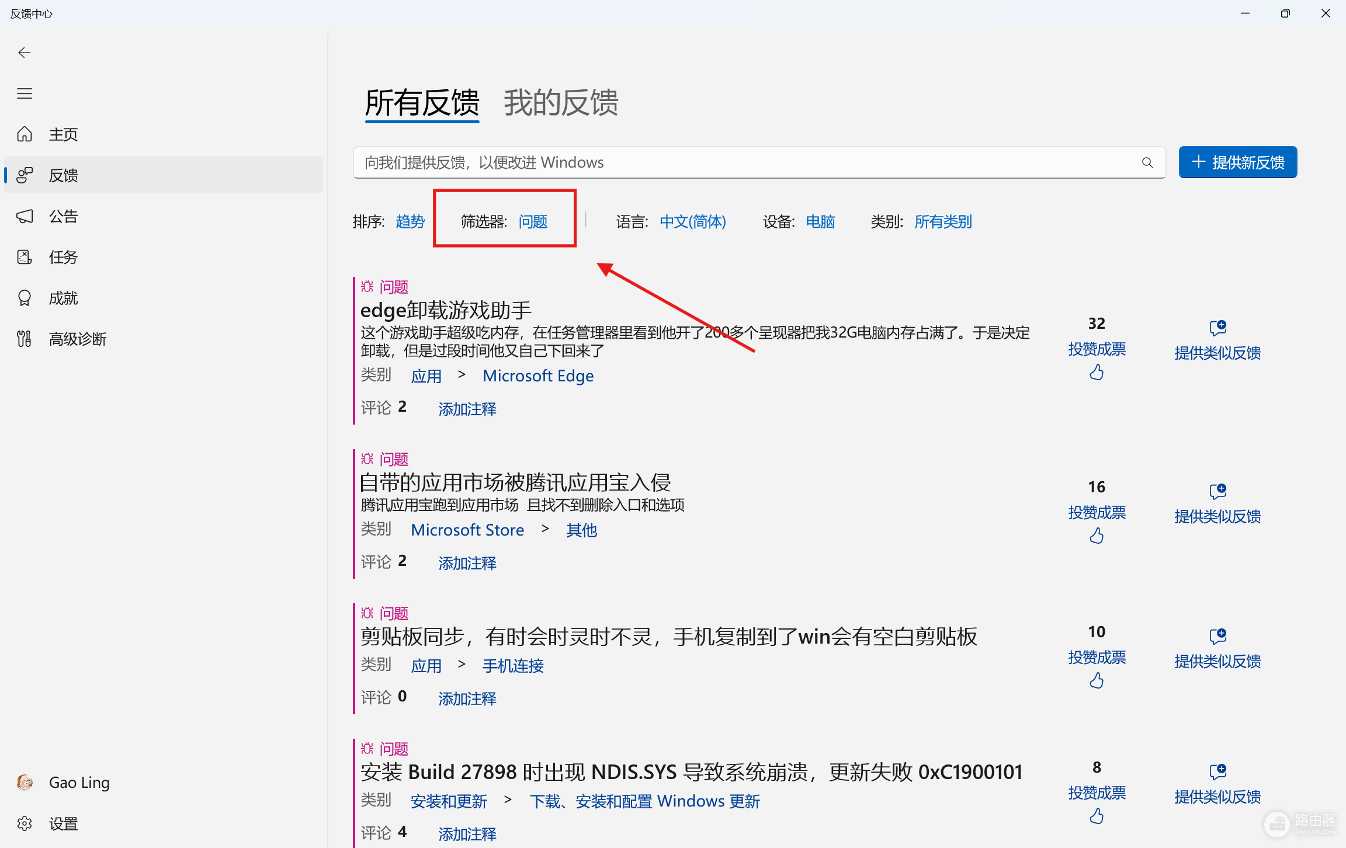Screen dimensions: 1346x848
Task: Click the search magnifier icon
Action: tap(1147, 162)
